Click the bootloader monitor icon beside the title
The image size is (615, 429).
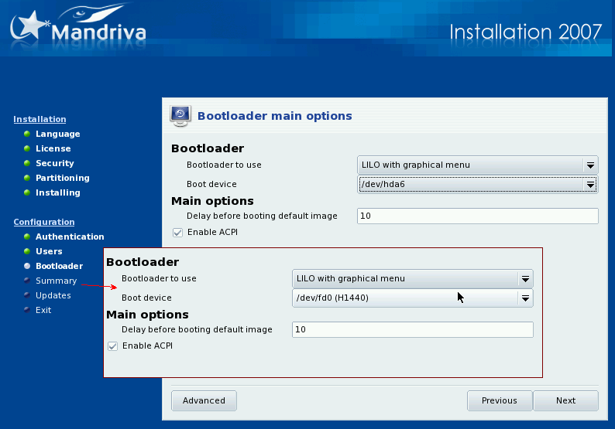[180, 116]
